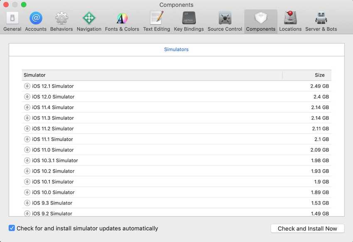
Task: Download the iOS 11.4 Simulator
Action: tap(27, 107)
